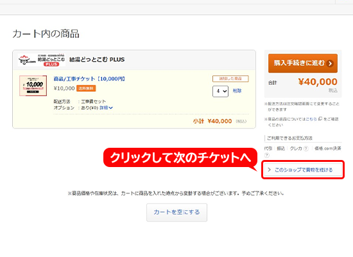This screenshot has width=353, height=257.
Task: Click the 商品/工事チケット【10,000円】 product link
Action: point(89,79)
